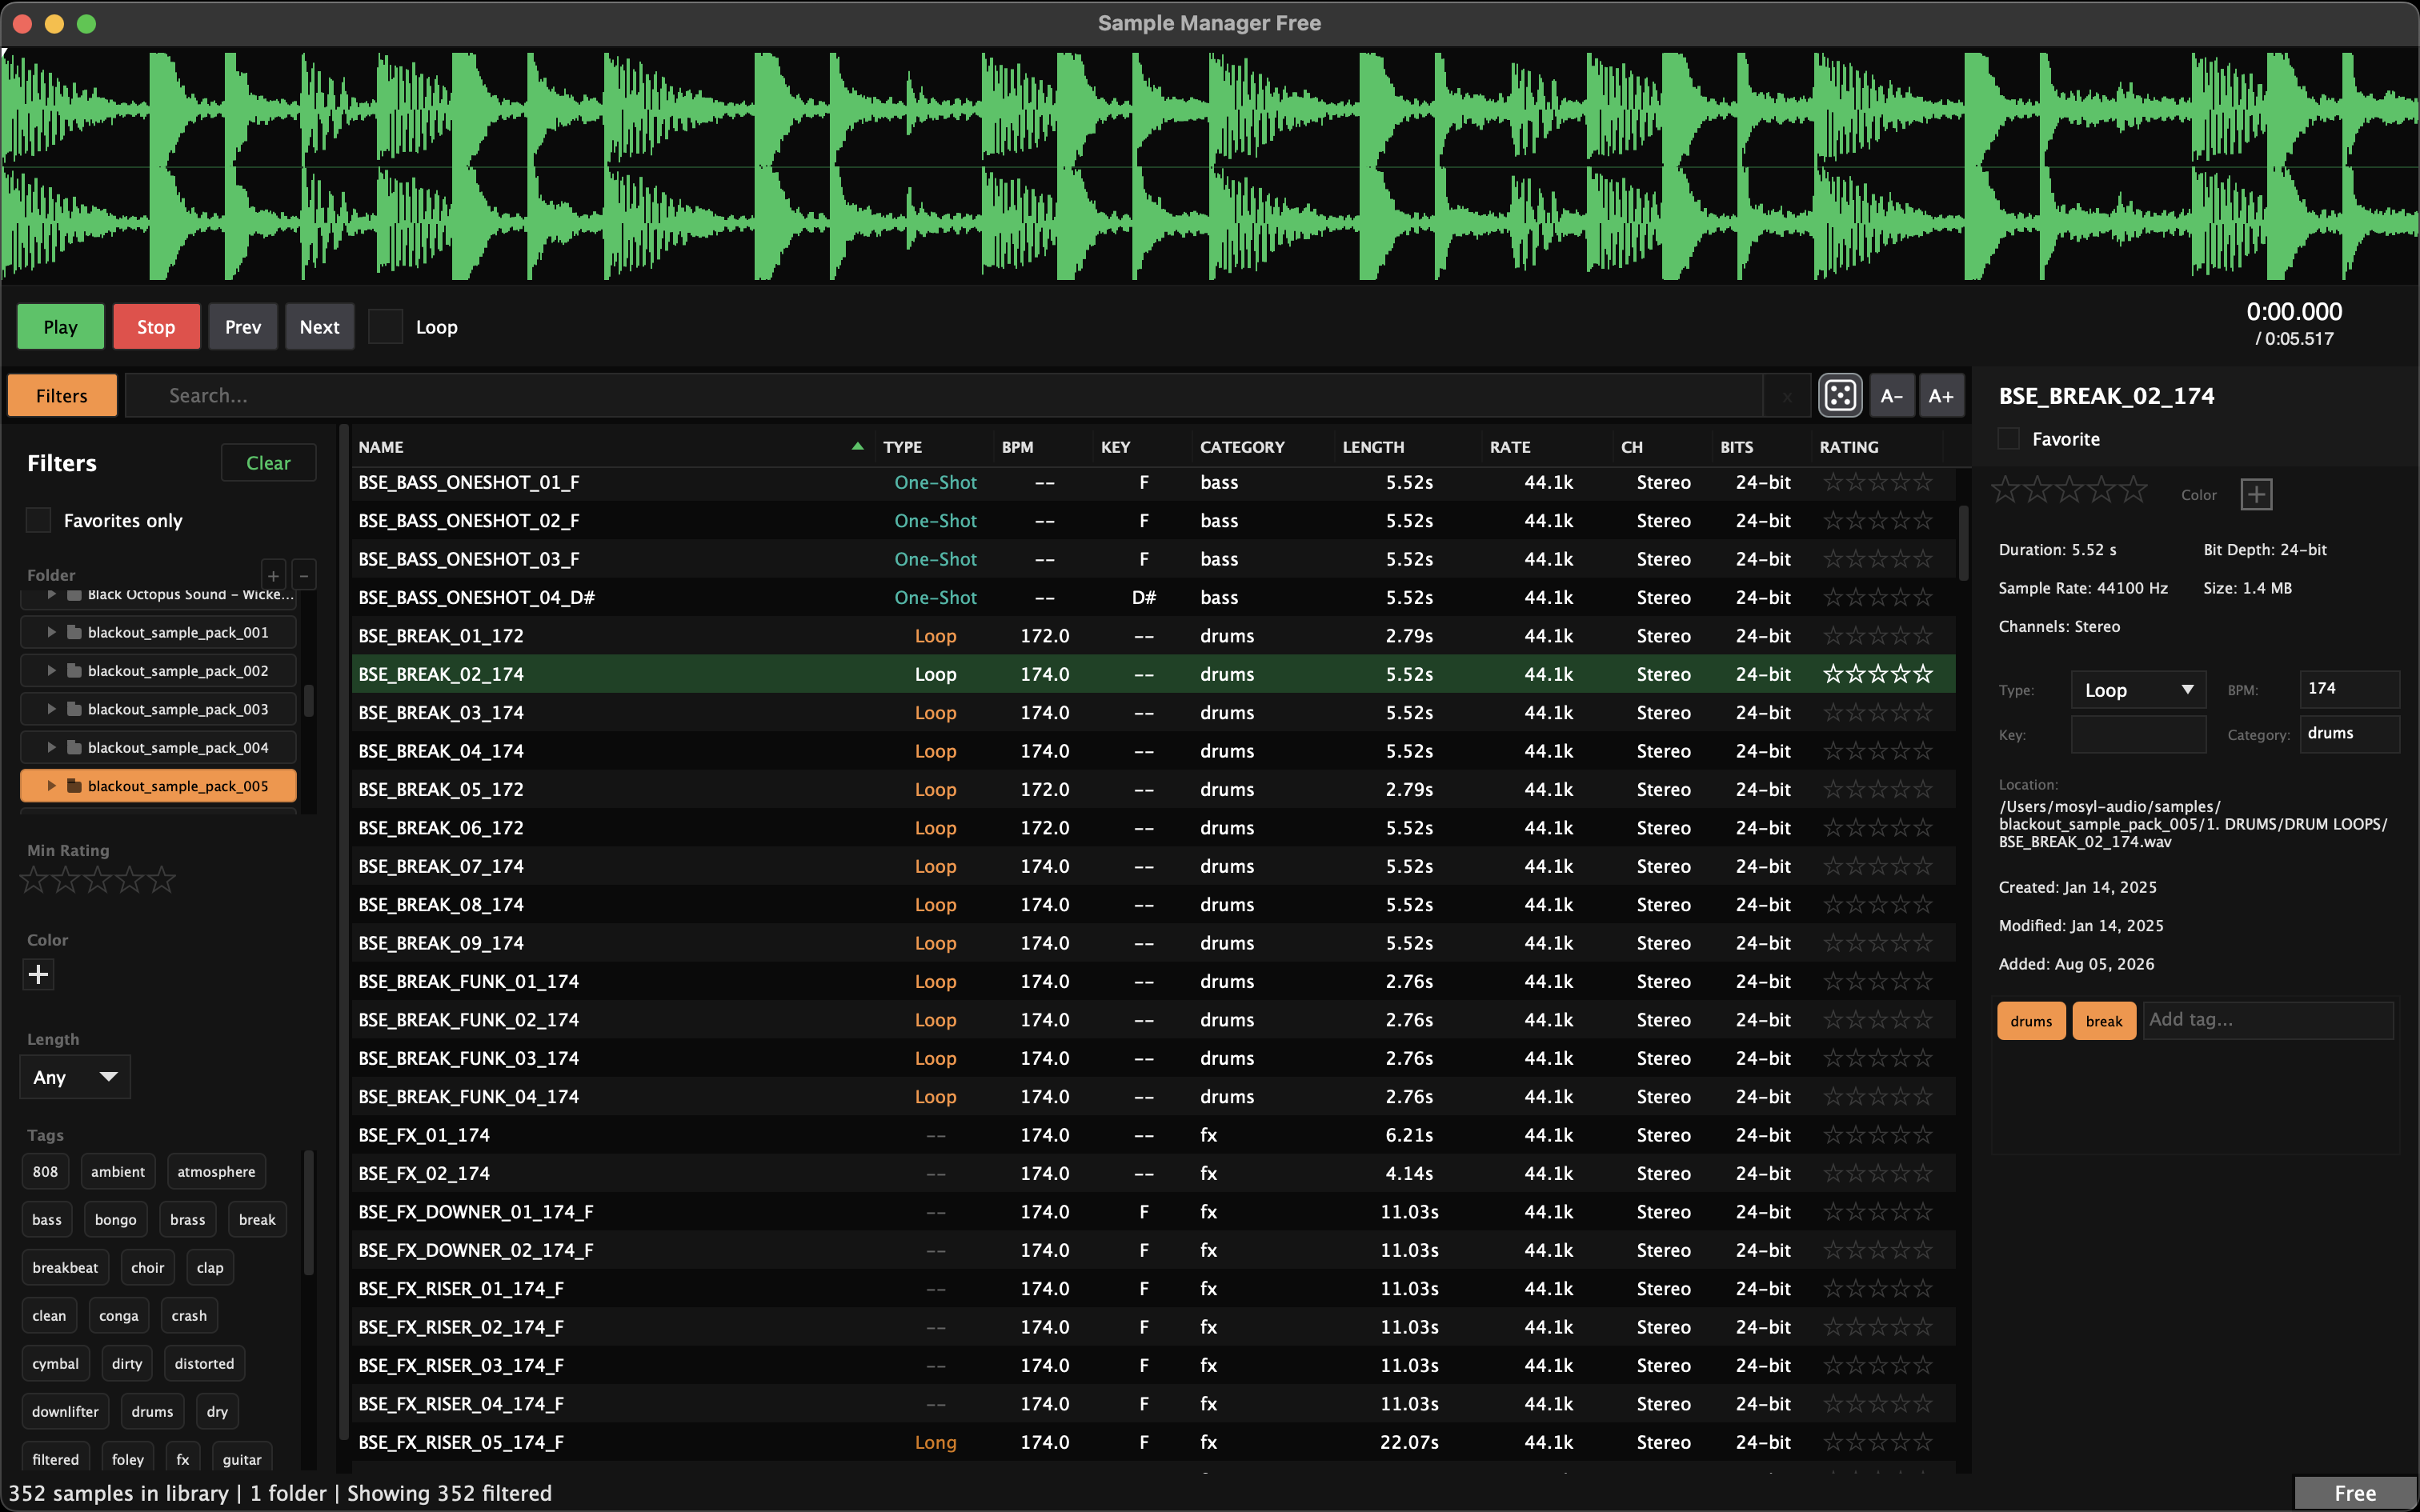This screenshot has height=1512, width=2420.
Task: Click the random sample dice icon
Action: [x=1840, y=396]
